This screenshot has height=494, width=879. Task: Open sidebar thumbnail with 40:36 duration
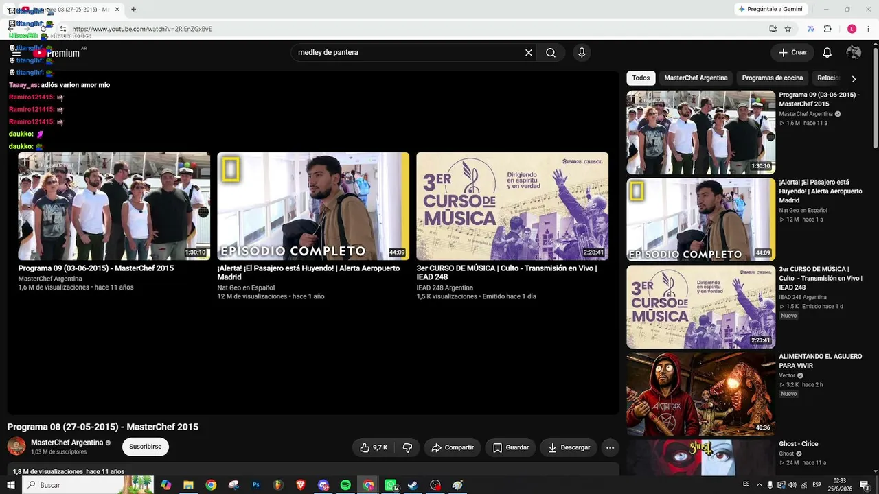tap(700, 395)
